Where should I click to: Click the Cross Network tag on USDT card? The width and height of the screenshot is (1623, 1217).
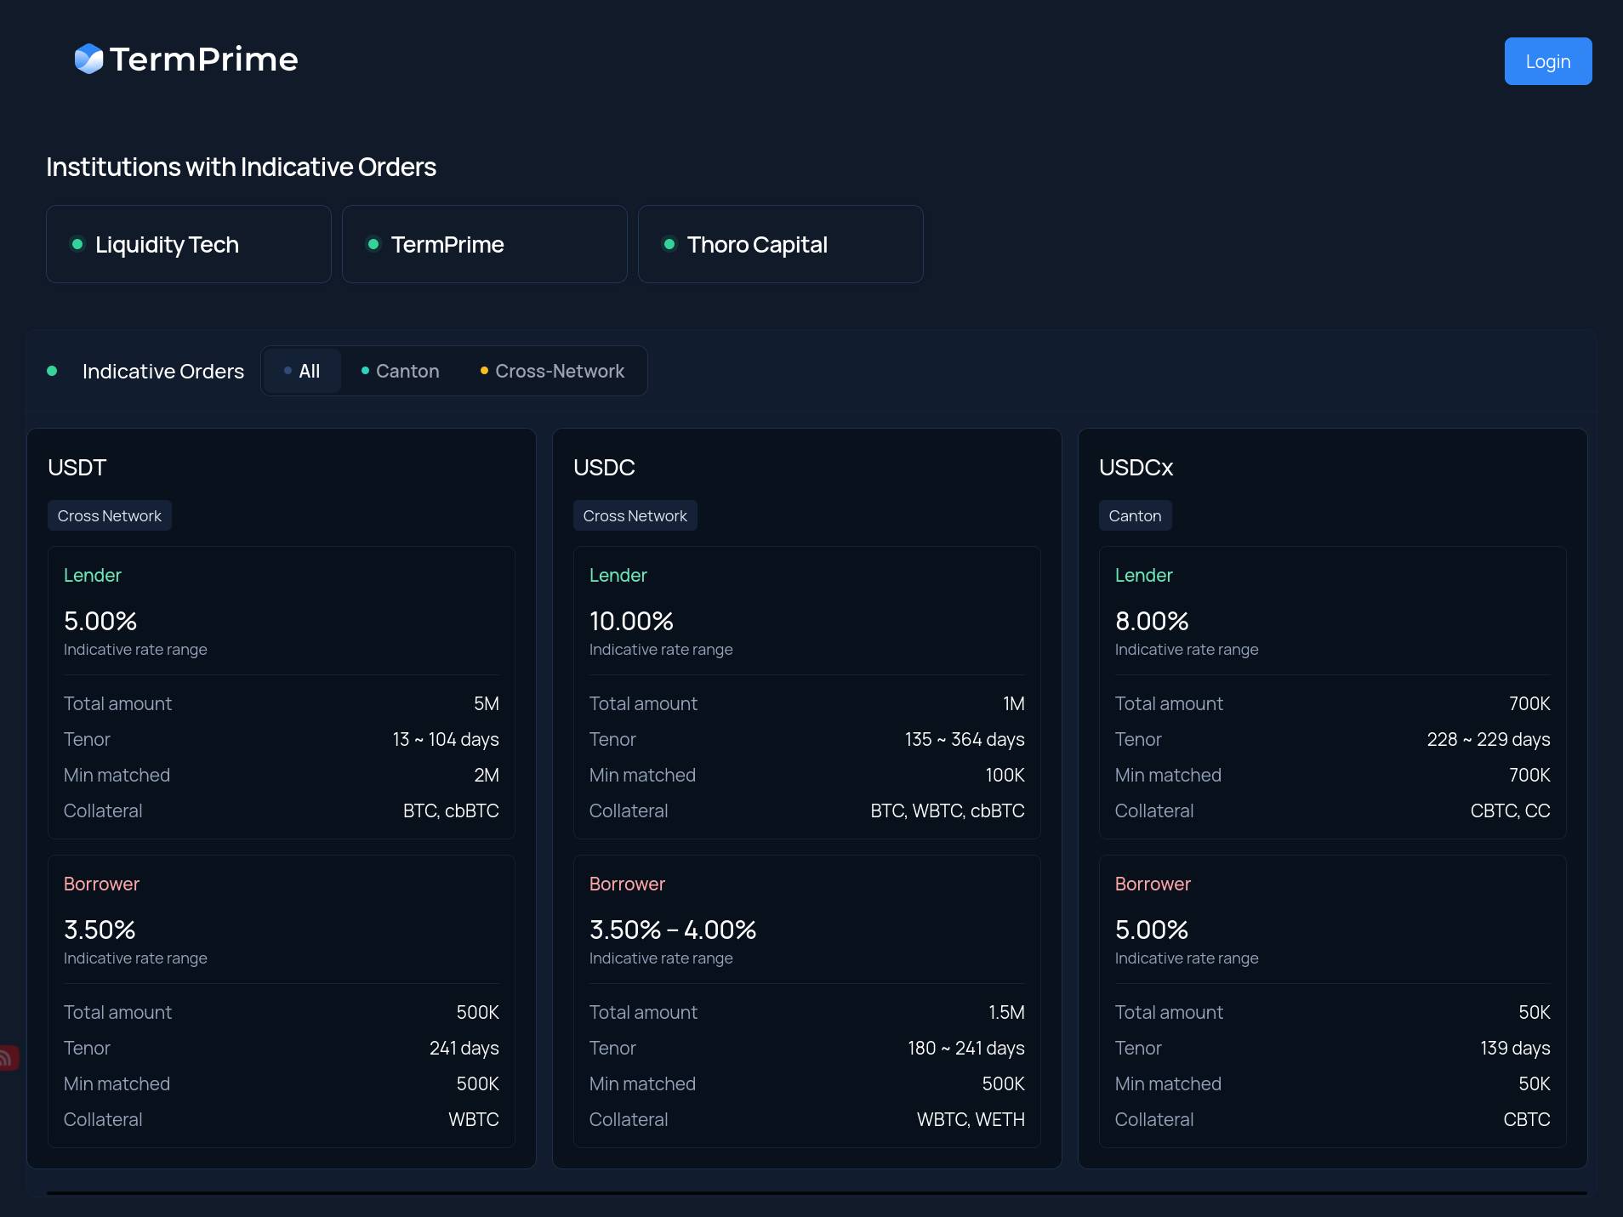[x=110, y=515]
